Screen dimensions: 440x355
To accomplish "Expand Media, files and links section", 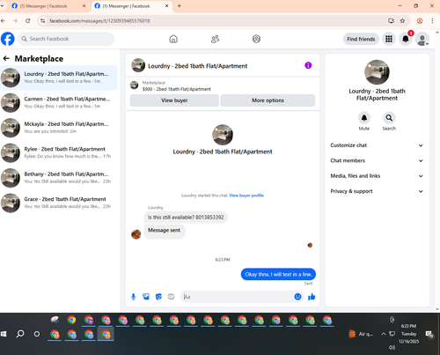I will 377,176.
